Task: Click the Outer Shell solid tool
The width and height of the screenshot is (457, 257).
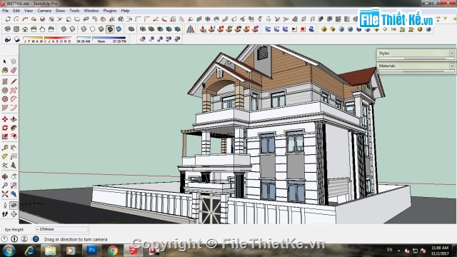Action: pyautogui.click(x=131, y=29)
